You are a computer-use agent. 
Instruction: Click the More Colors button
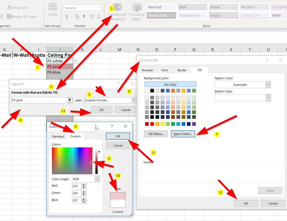pyautogui.click(x=183, y=134)
